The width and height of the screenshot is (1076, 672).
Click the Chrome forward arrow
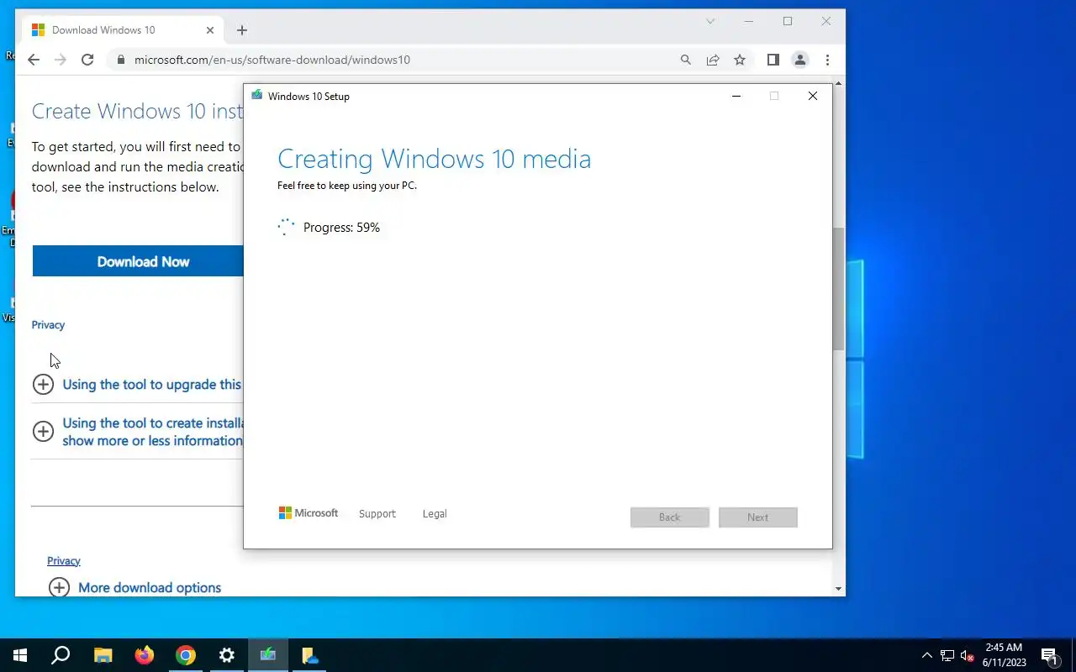[61, 60]
